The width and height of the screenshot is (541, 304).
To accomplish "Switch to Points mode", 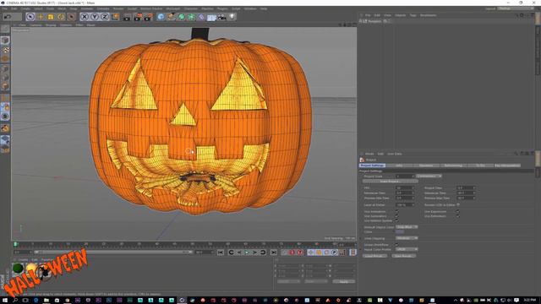I will click(5, 68).
